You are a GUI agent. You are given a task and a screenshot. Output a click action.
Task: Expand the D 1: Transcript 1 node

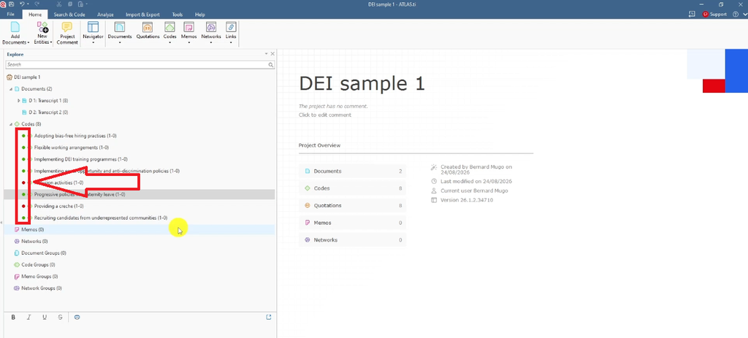(x=18, y=101)
